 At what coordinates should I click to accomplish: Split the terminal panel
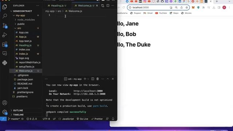click(x=92, y=79)
